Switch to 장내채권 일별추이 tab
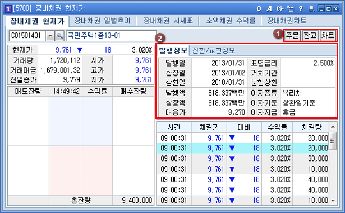This screenshot has height=213, width=345. [102, 21]
